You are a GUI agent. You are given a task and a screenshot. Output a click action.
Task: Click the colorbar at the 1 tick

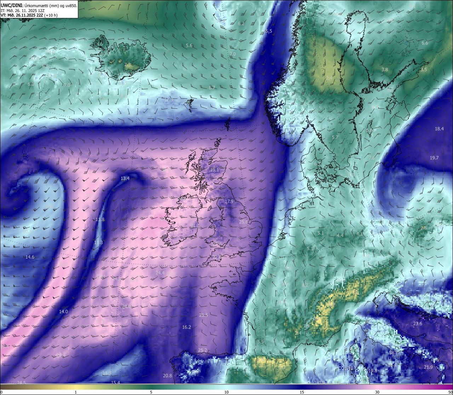point(76,387)
